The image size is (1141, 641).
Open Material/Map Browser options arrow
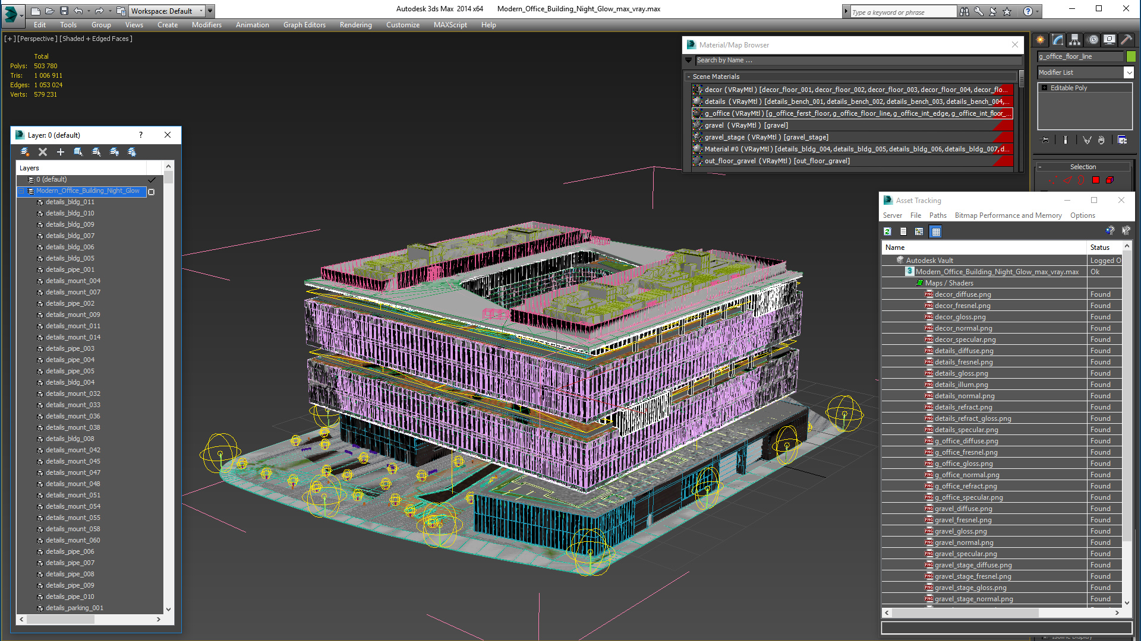point(689,60)
